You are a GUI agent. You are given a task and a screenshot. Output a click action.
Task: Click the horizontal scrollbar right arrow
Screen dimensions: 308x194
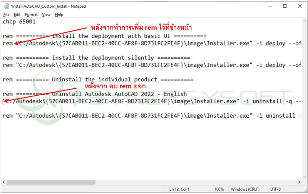point(299,182)
